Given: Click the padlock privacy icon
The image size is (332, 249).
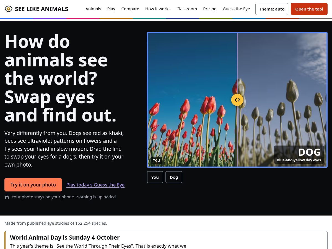Looking at the screenshot, I should point(7,197).
